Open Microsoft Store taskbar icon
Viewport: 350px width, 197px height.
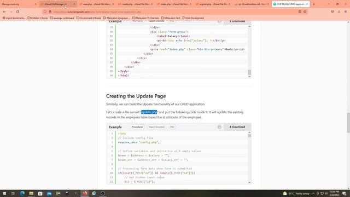pyautogui.click(x=40, y=193)
